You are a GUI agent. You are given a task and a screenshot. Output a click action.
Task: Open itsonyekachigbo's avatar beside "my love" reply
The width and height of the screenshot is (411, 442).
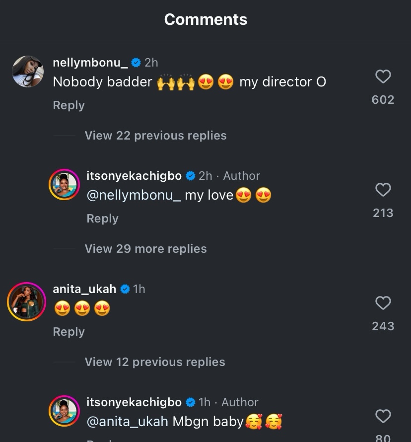65,185
